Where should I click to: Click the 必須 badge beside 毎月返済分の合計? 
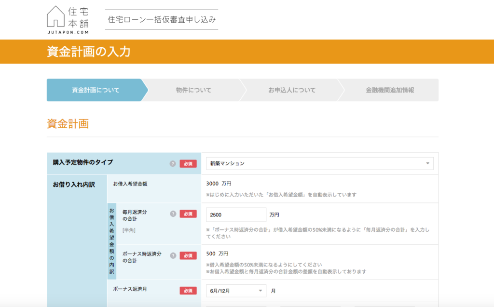188,214
